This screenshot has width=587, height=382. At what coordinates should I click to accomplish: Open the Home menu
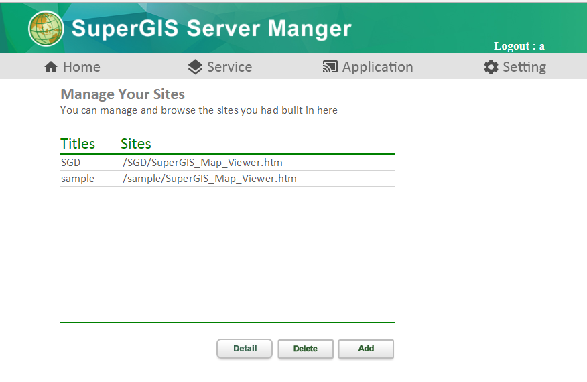coord(72,67)
